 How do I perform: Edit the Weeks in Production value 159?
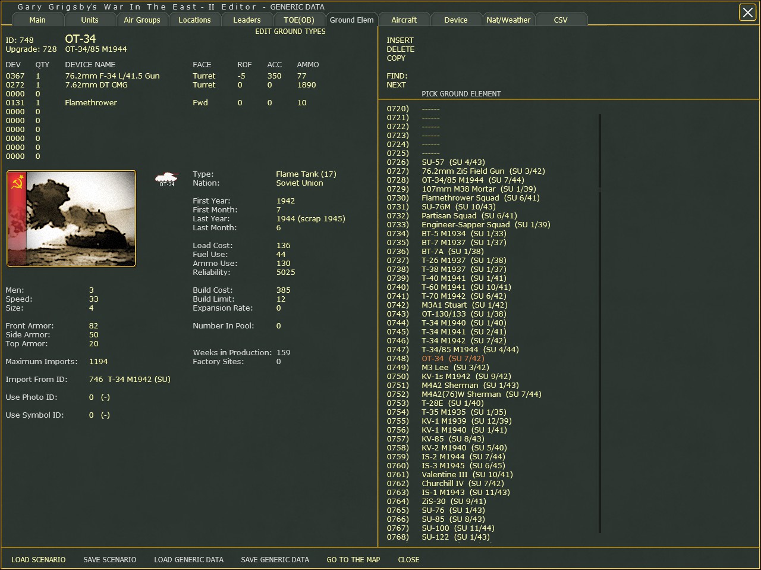pyautogui.click(x=284, y=353)
